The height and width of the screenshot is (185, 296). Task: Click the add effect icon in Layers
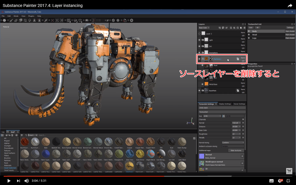coord(220,28)
